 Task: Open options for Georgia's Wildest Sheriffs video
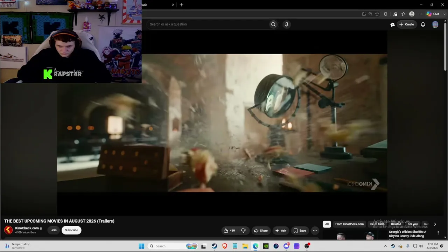[x=438, y=233]
